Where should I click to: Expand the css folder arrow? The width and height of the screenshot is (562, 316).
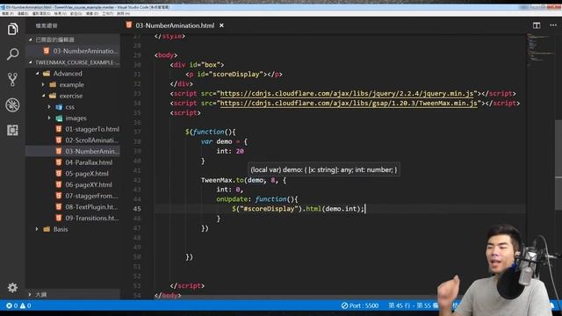coord(49,107)
